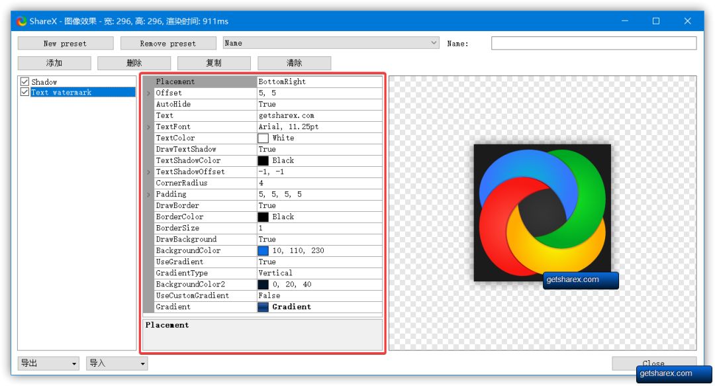Click the UseCustomGradient value False
Image resolution: width=715 pixels, height=386 pixels.
pyautogui.click(x=269, y=296)
